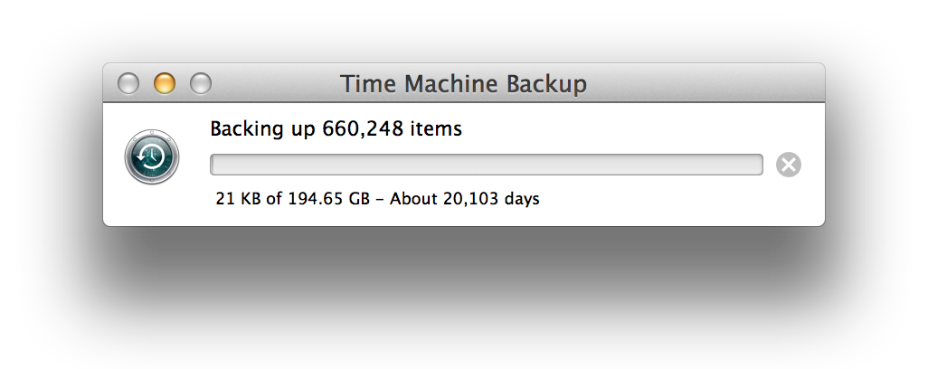
Task: Click the word 'About' in the status line
Action: 413,199
